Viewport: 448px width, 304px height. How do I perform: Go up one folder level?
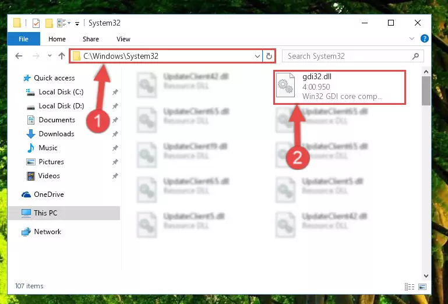(62, 56)
